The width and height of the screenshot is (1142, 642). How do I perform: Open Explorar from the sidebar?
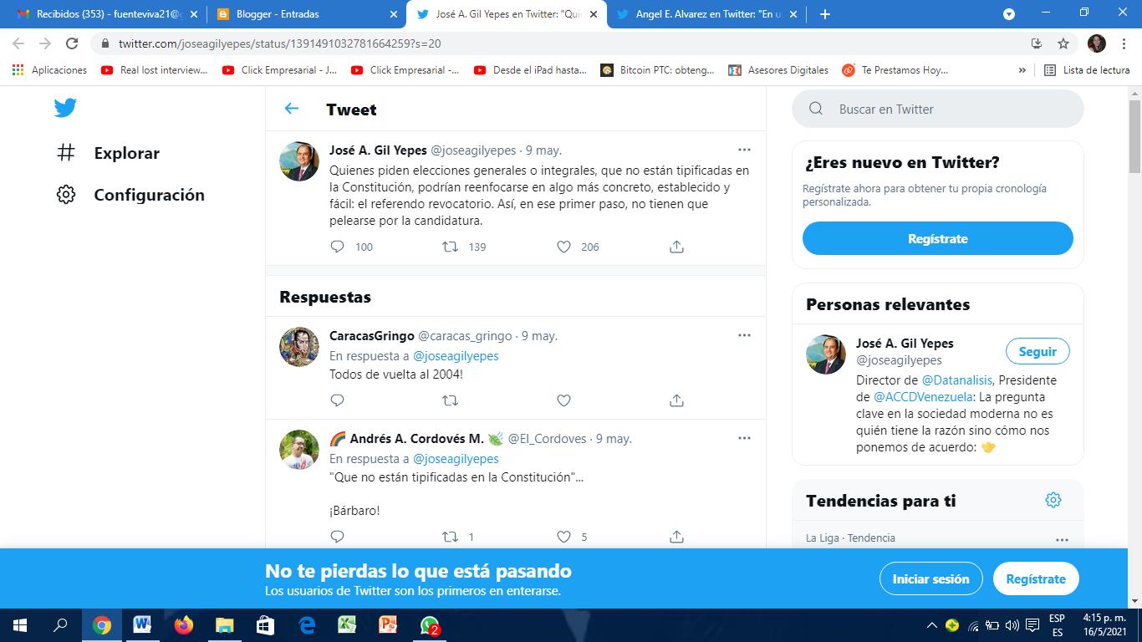(107, 153)
